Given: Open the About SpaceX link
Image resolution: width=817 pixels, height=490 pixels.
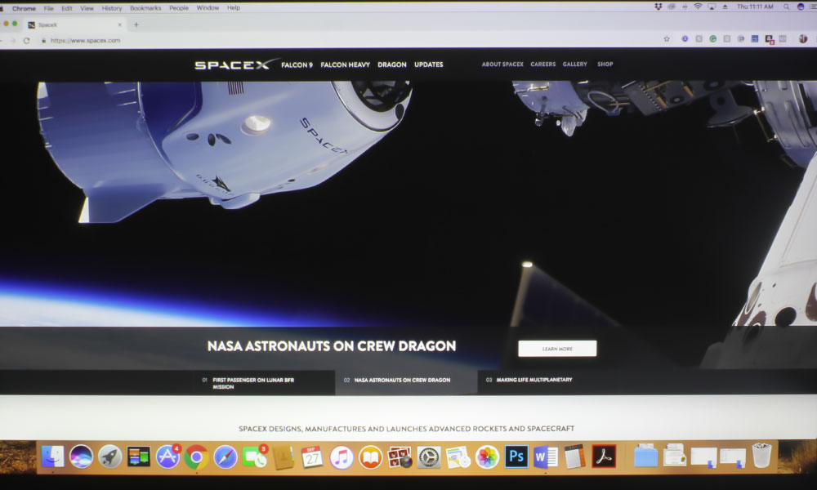Looking at the screenshot, I should 502,64.
